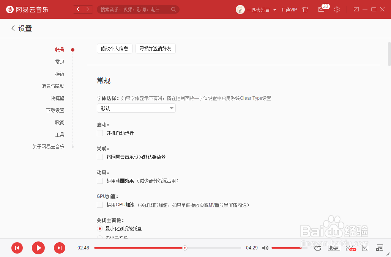Enable 开机自动运行 startup option

tap(99, 133)
